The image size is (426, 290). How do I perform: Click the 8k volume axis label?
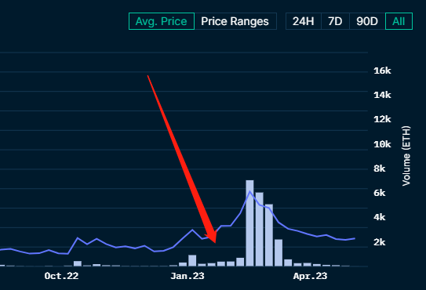380,169
